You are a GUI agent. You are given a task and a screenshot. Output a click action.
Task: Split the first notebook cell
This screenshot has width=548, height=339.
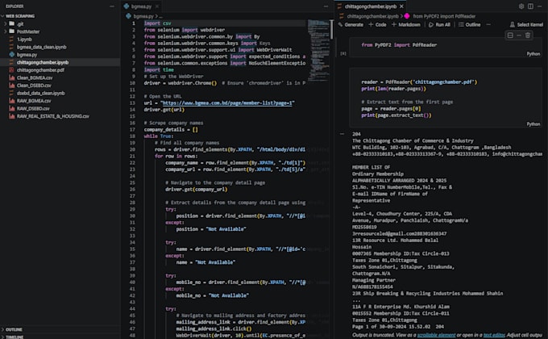[510, 36]
